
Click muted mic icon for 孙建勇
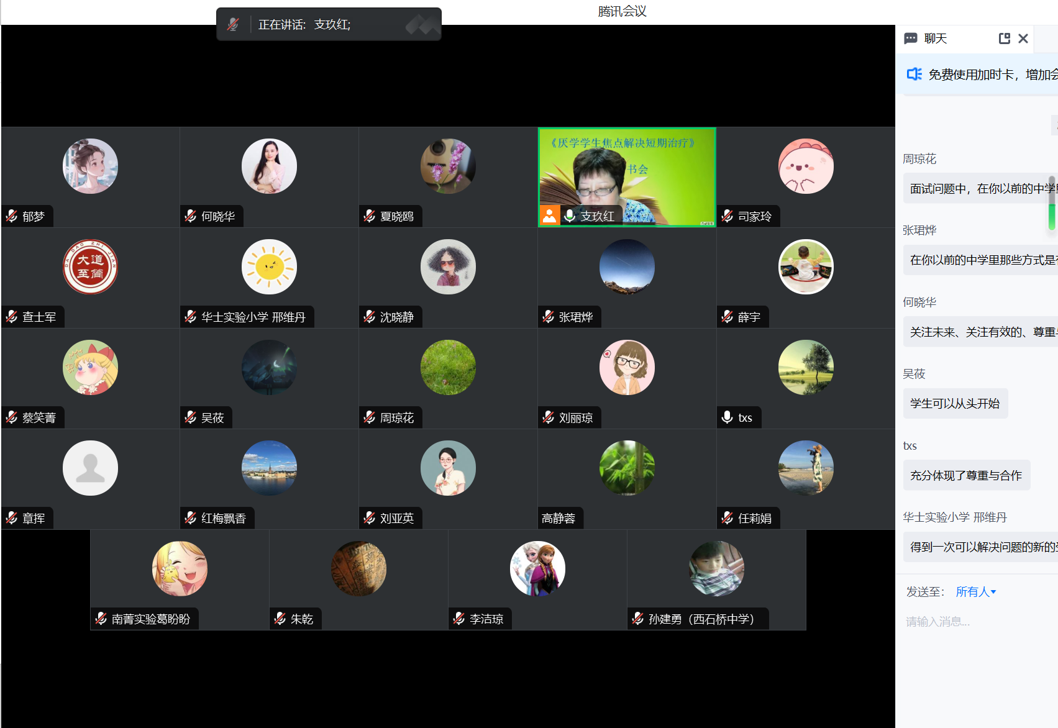point(638,619)
